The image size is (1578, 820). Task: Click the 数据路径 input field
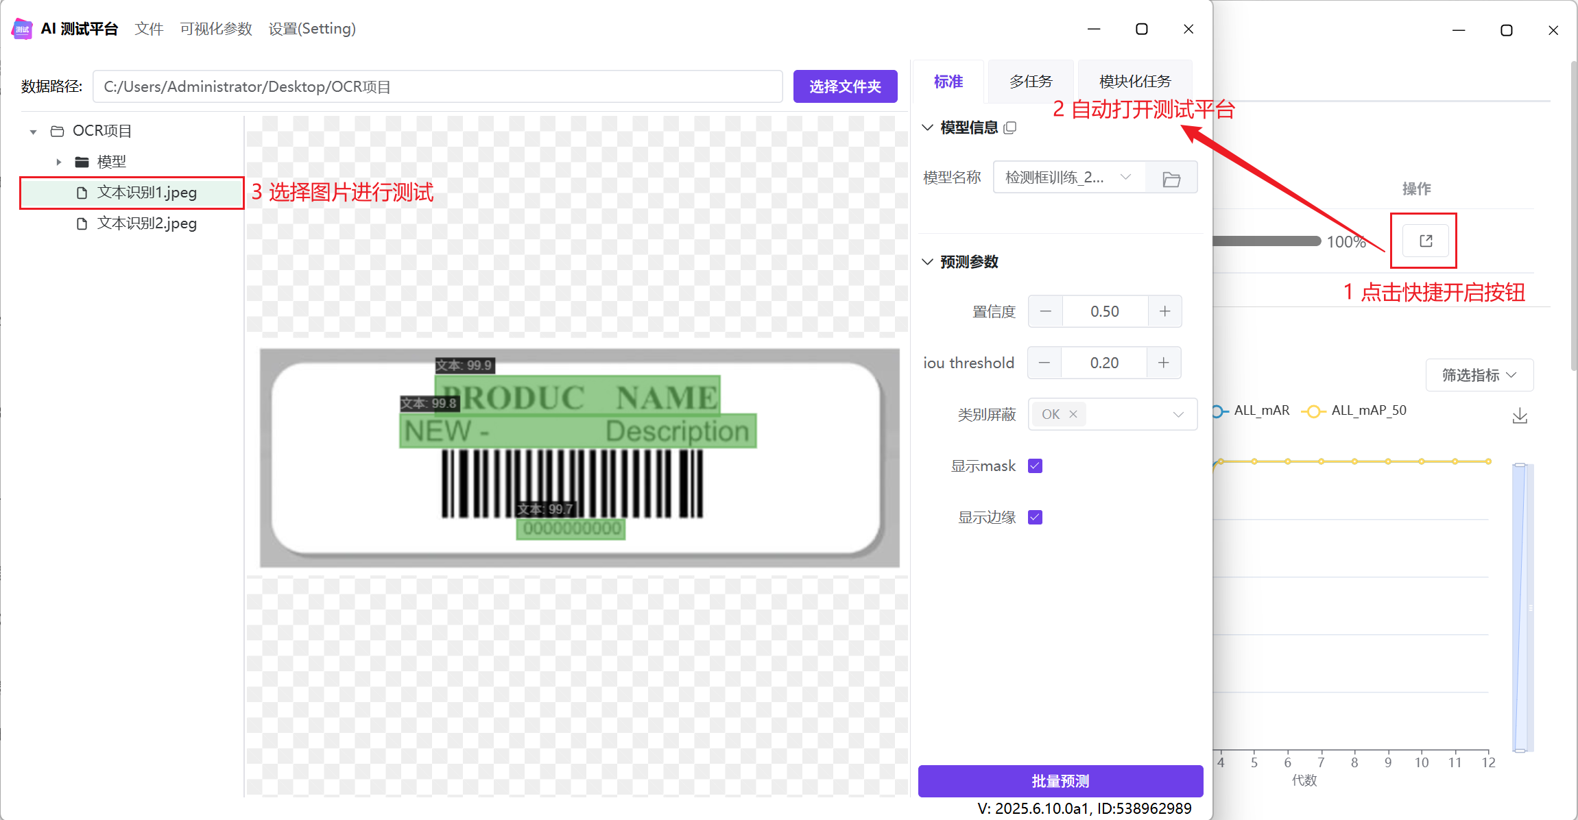[x=438, y=86]
